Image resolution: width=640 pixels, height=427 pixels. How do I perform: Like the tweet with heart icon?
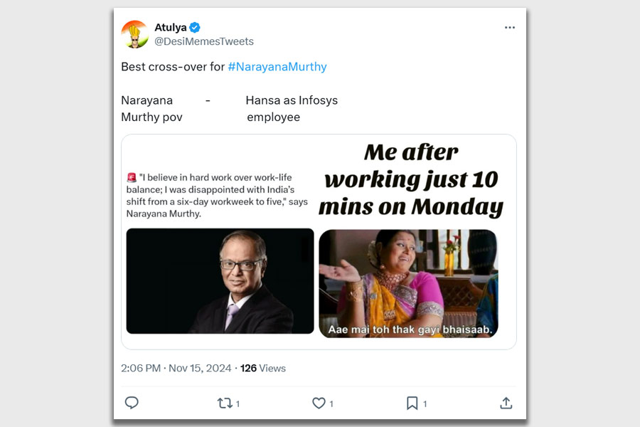pyautogui.click(x=319, y=404)
